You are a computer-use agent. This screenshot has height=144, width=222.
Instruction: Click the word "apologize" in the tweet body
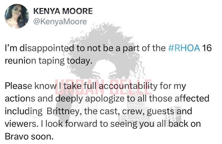coord(105,99)
